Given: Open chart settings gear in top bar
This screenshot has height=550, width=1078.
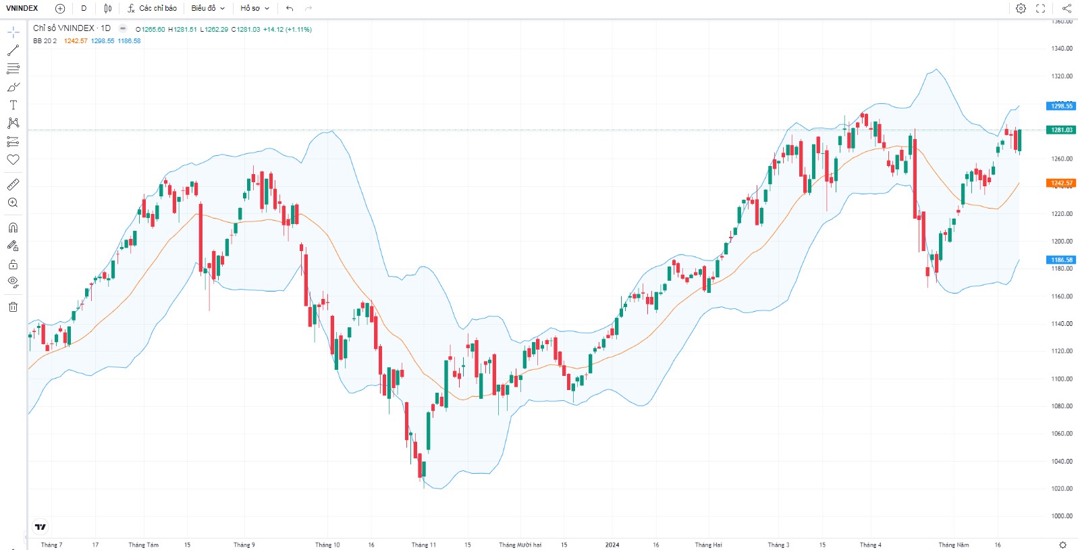Looking at the screenshot, I should pos(1021,8).
